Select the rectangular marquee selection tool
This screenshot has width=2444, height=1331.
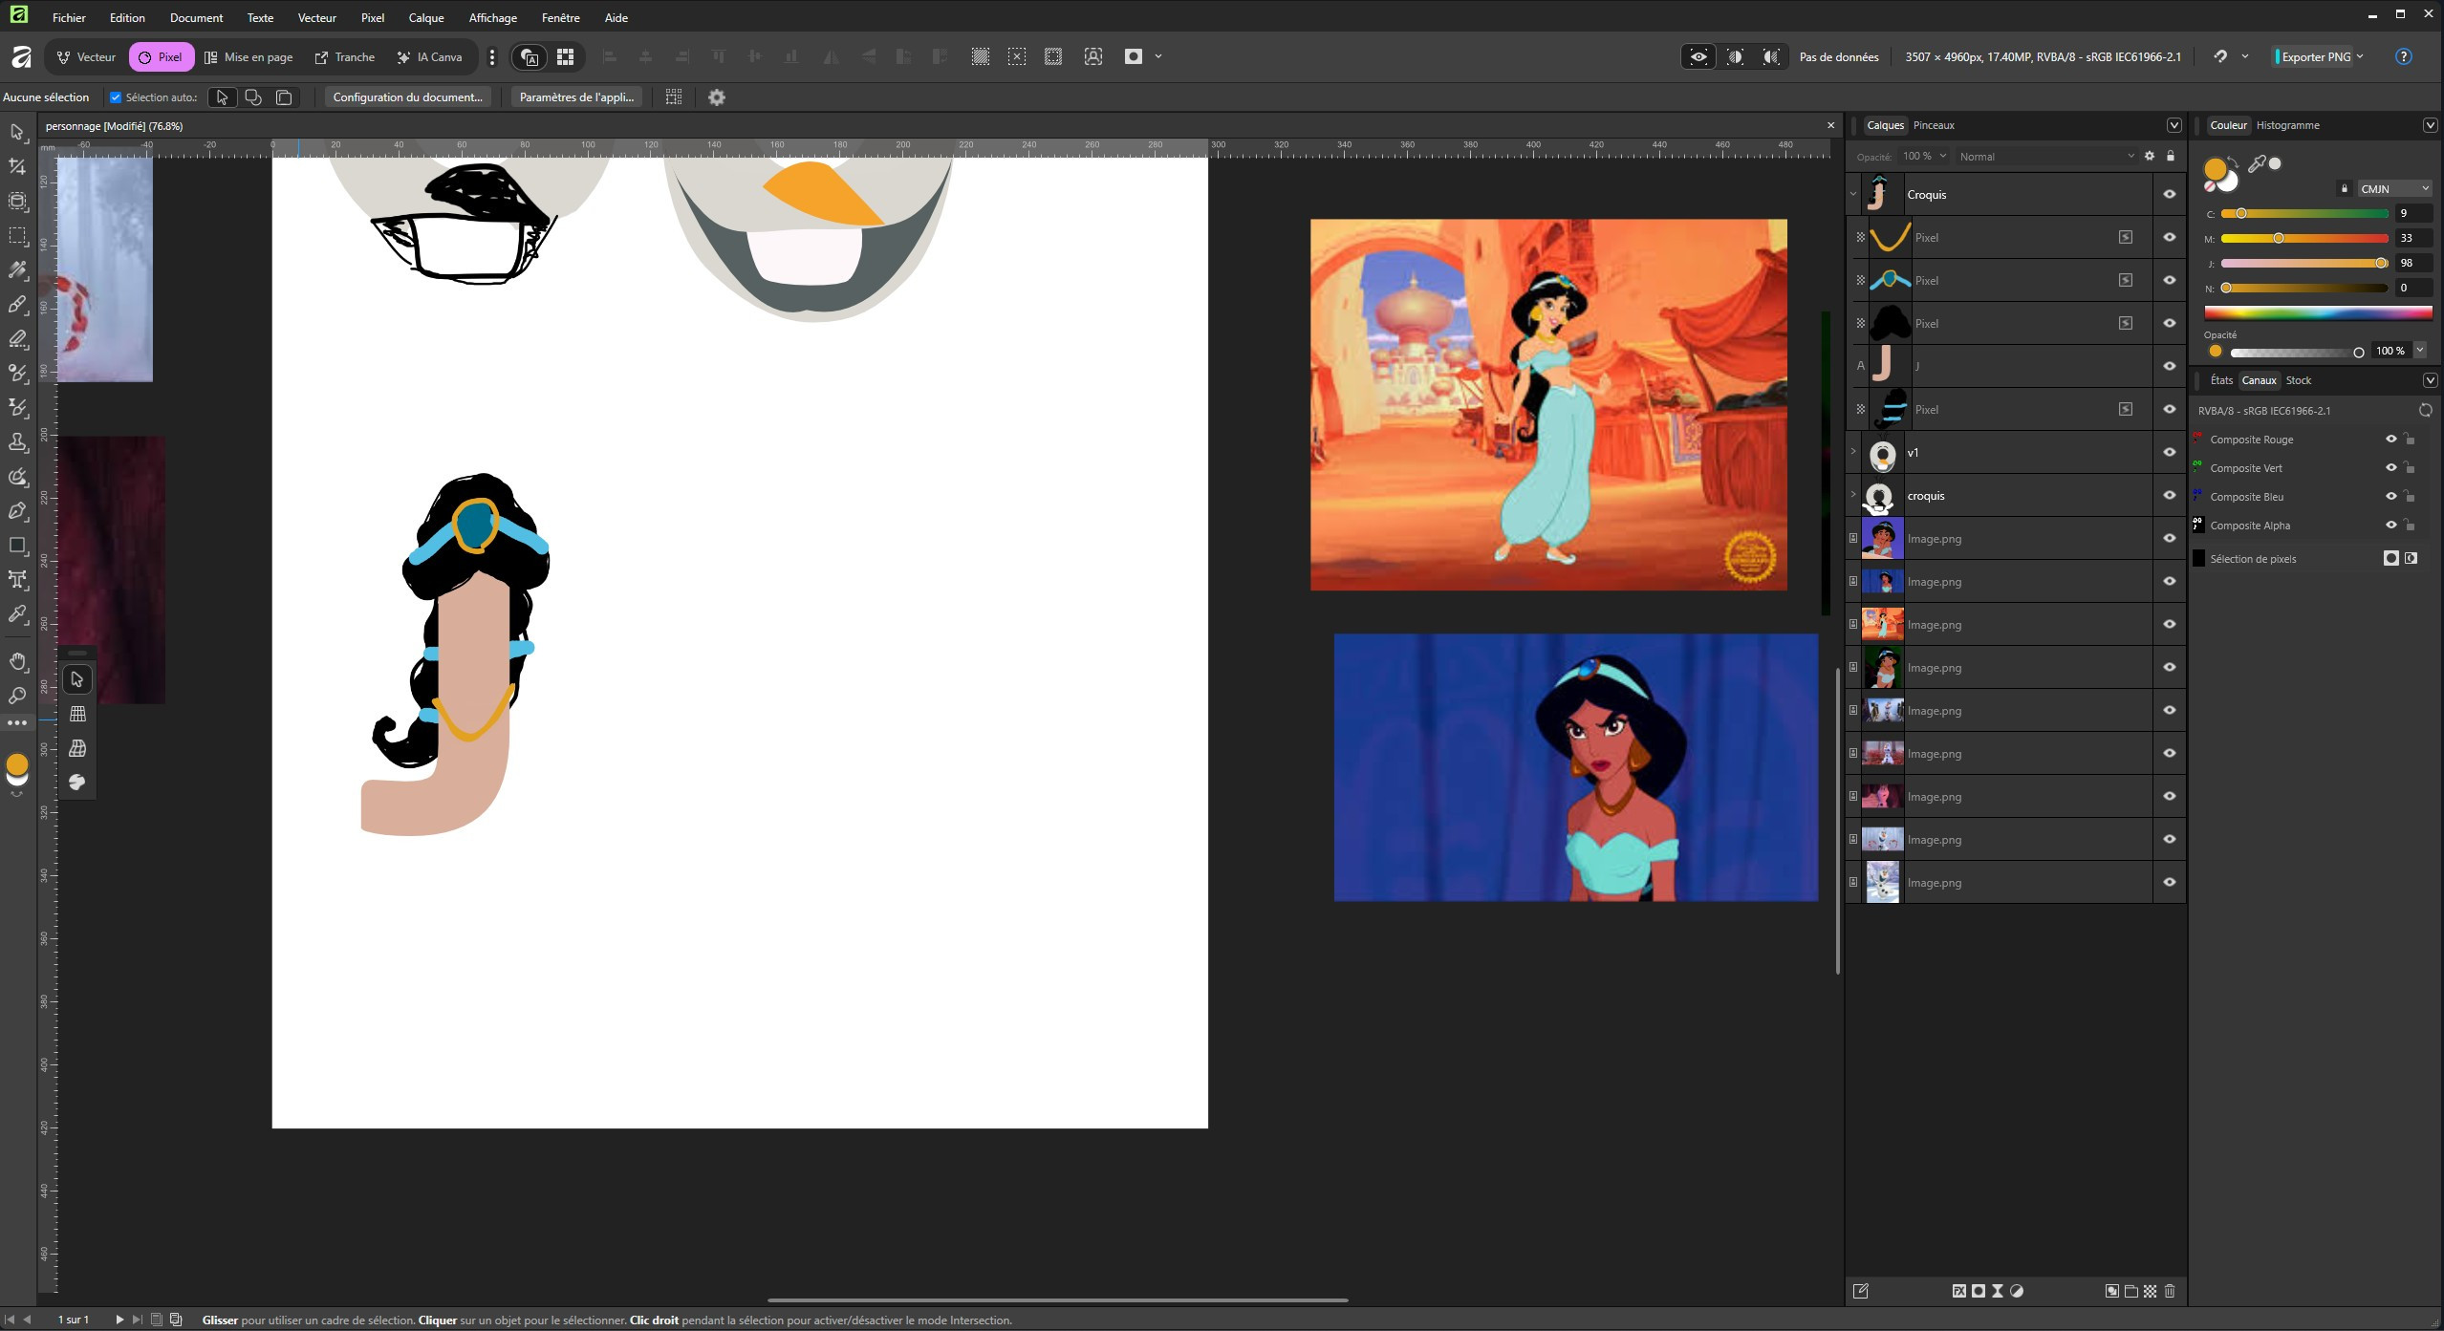pos(17,236)
